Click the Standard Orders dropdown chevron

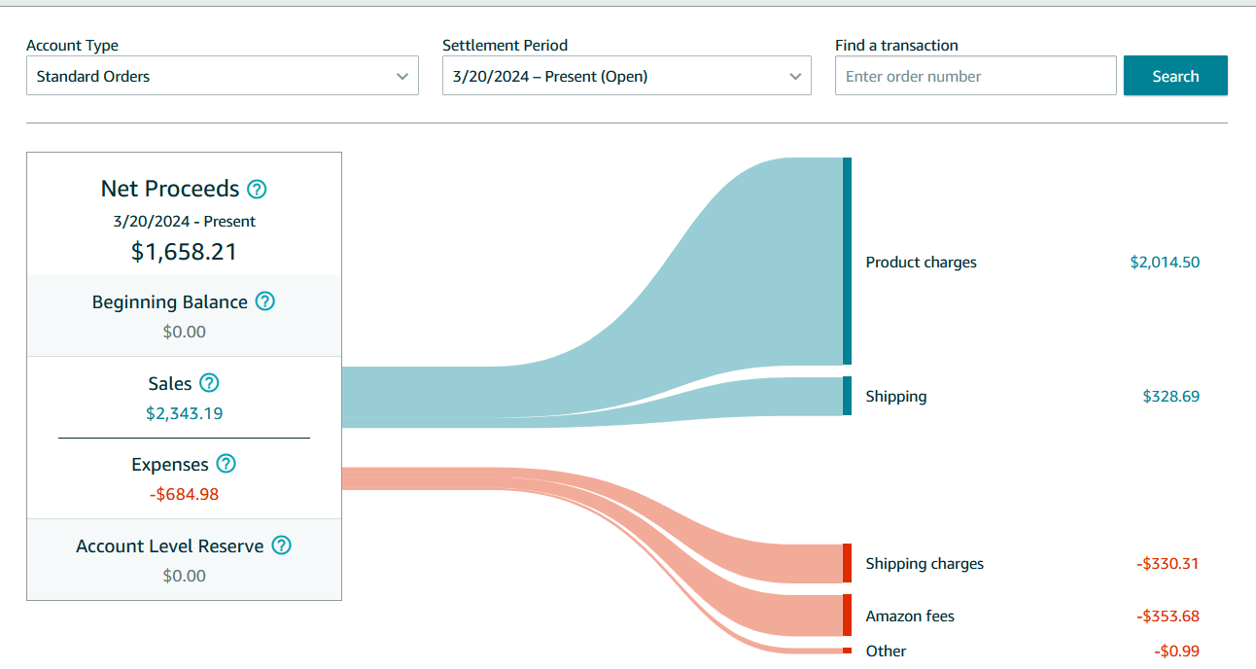[402, 77]
